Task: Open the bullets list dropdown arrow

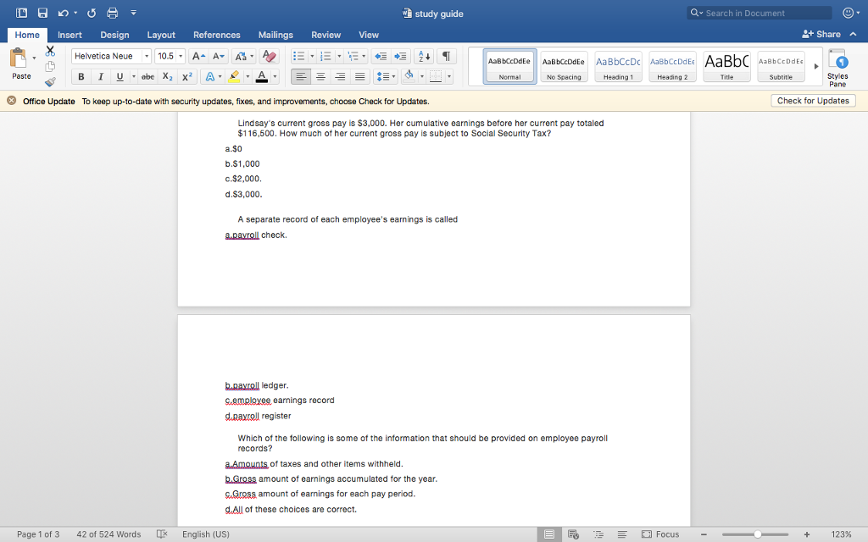Action: 312,56
